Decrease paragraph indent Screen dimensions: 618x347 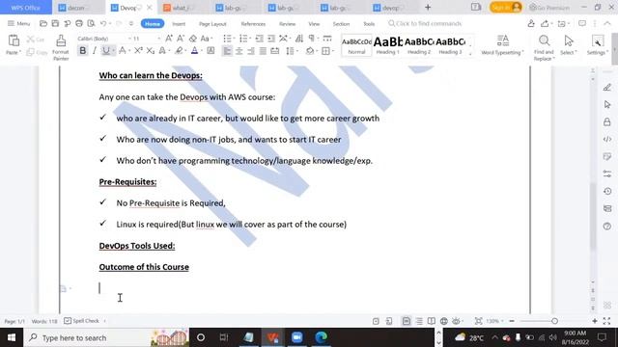[x=259, y=39]
